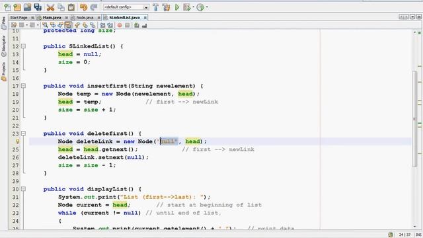Maximize the editor window button
This screenshot has width=423, height=238.
pos(419,17)
